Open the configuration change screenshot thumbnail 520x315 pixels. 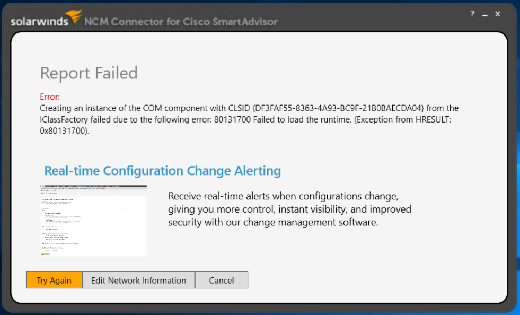pyautogui.click(x=93, y=220)
